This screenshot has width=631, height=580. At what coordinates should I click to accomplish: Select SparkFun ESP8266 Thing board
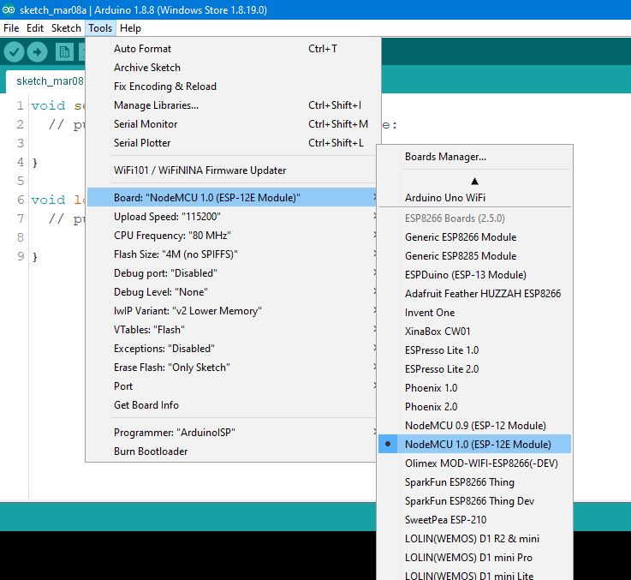(x=475, y=482)
